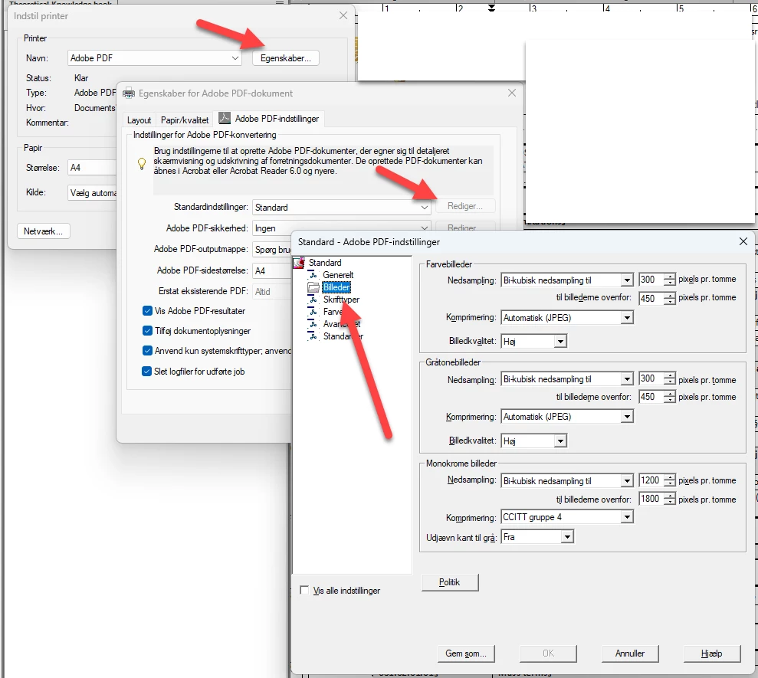Image resolution: width=758 pixels, height=678 pixels.
Task: Select Billeder folder icon in tree
Action: pos(313,287)
